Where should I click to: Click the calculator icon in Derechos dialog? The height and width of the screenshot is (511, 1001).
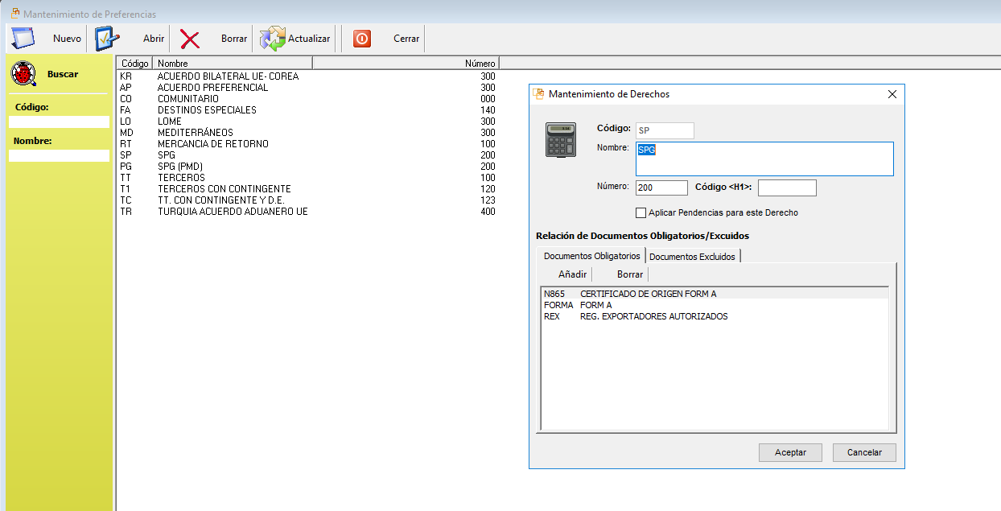(560, 140)
